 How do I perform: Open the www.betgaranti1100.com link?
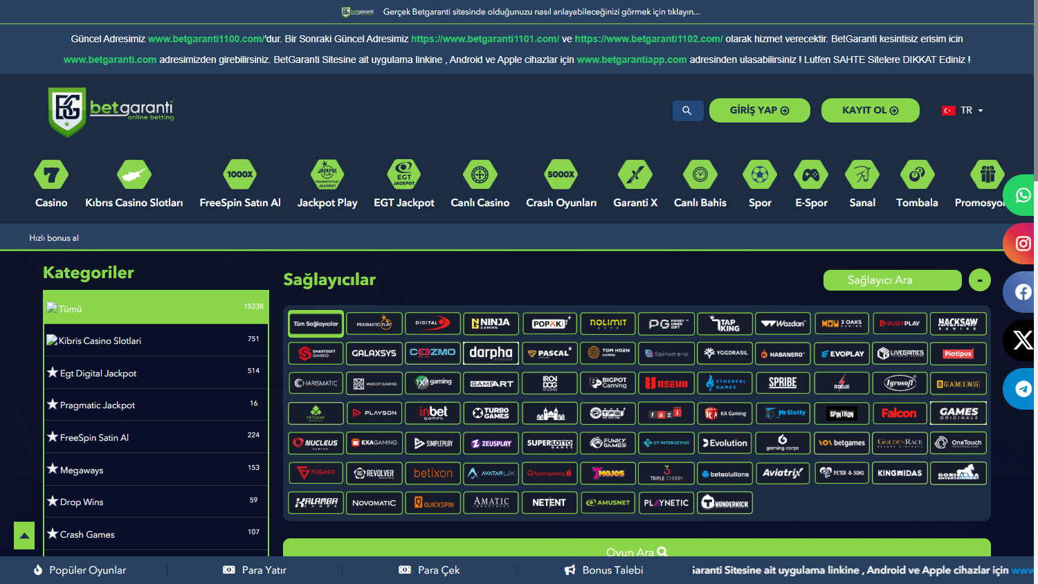[x=206, y=39]
